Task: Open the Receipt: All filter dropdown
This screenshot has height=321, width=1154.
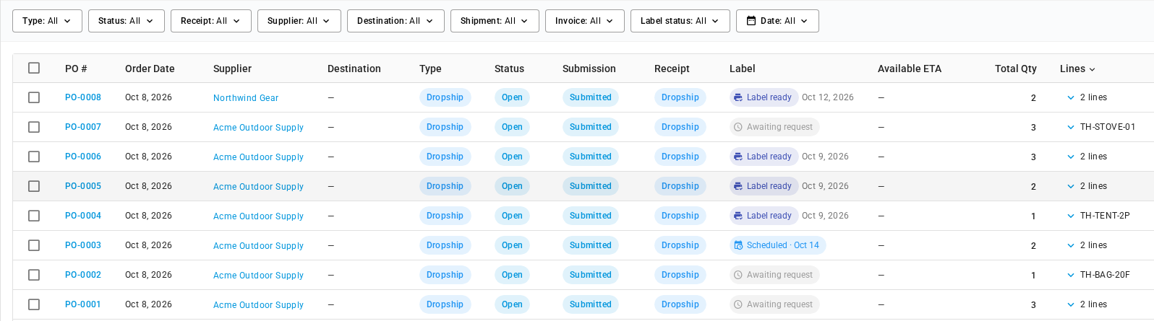Action: (211, 21)
